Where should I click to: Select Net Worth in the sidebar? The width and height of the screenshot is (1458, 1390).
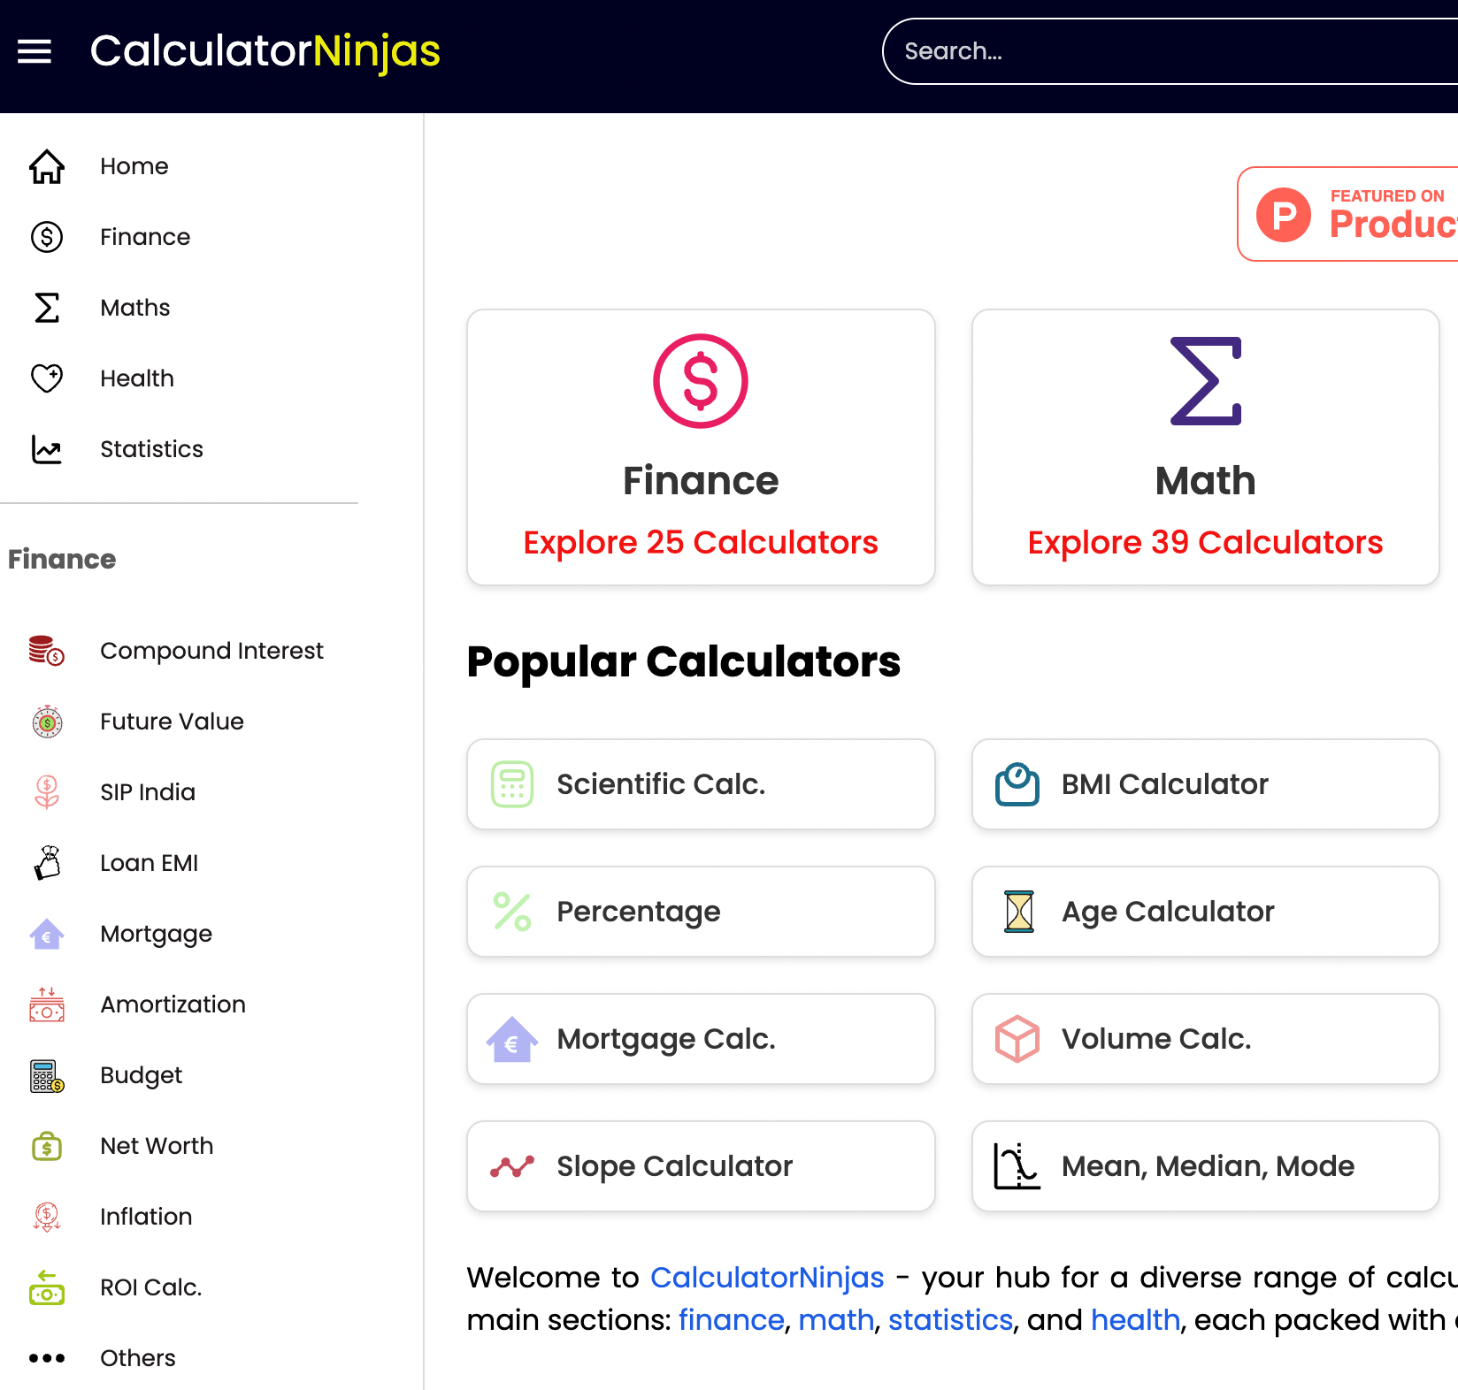pyautogui.click(x=157, y=1146)
